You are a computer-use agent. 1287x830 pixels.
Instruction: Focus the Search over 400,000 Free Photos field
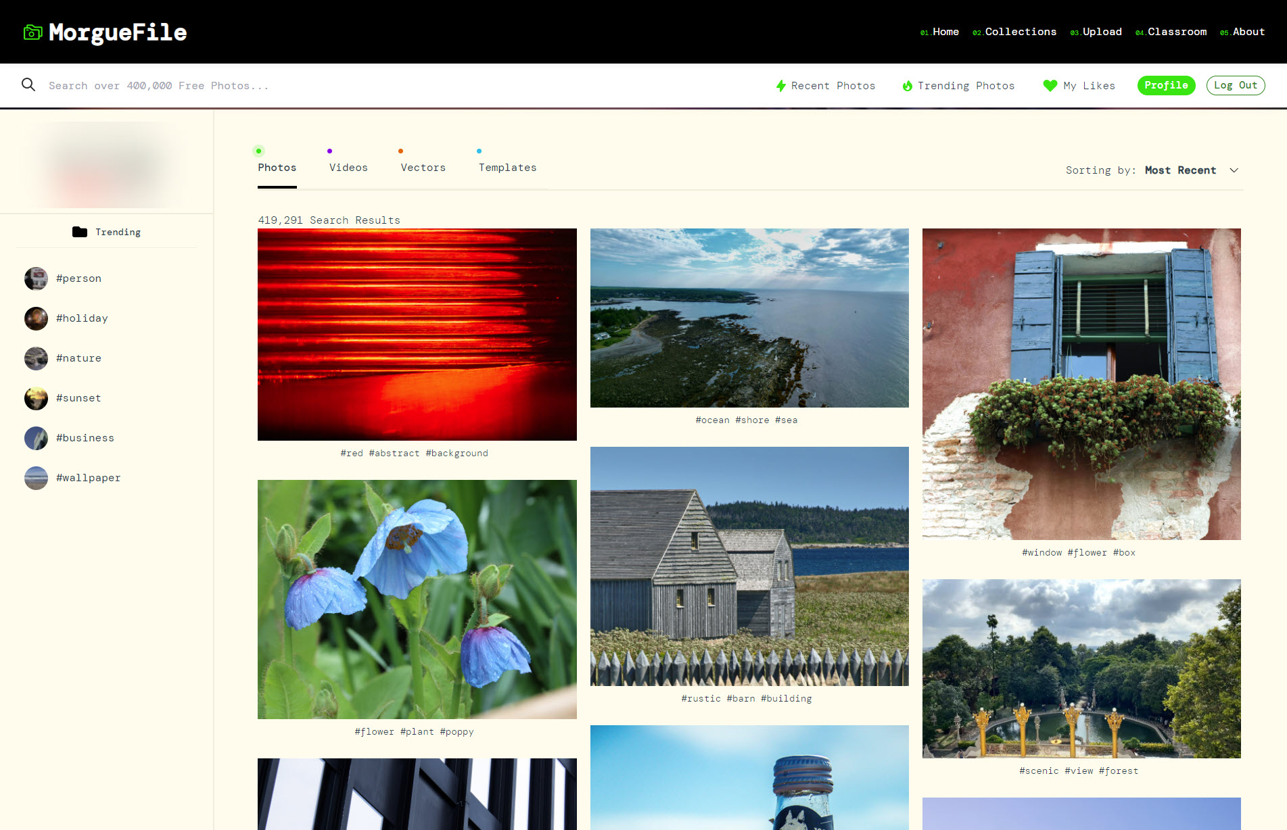pyautogui.click(x=159, y=86)
